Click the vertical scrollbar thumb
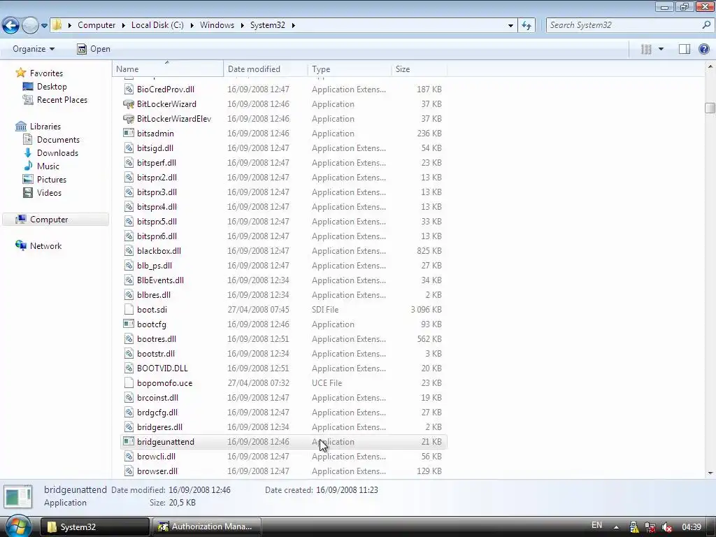The image size is (716, 537). coord(710,108)
